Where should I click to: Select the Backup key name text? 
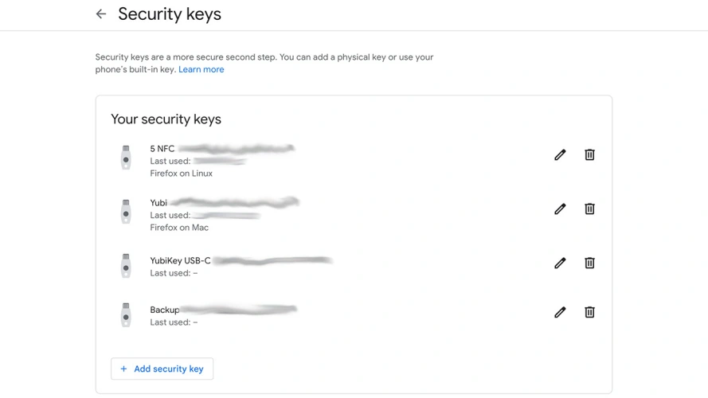coord(164,310)
